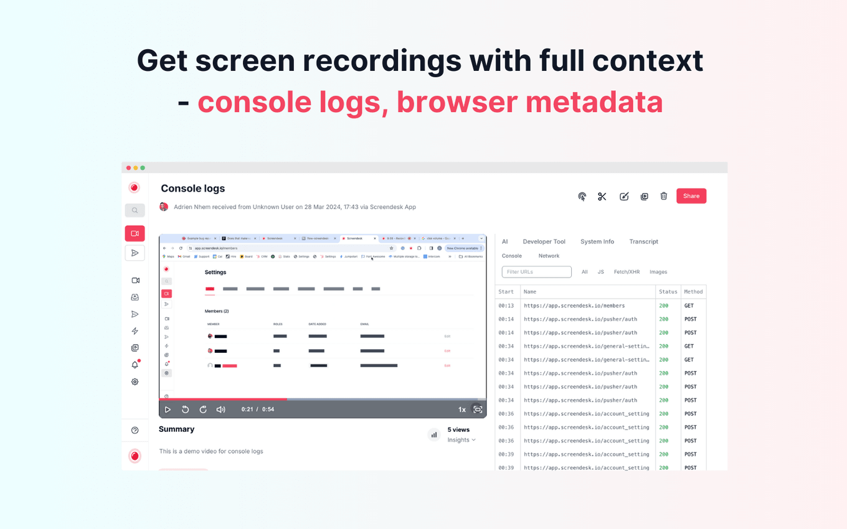
Task: Click Adrien Nhem's avatar under the title
Action: point(164,207)
